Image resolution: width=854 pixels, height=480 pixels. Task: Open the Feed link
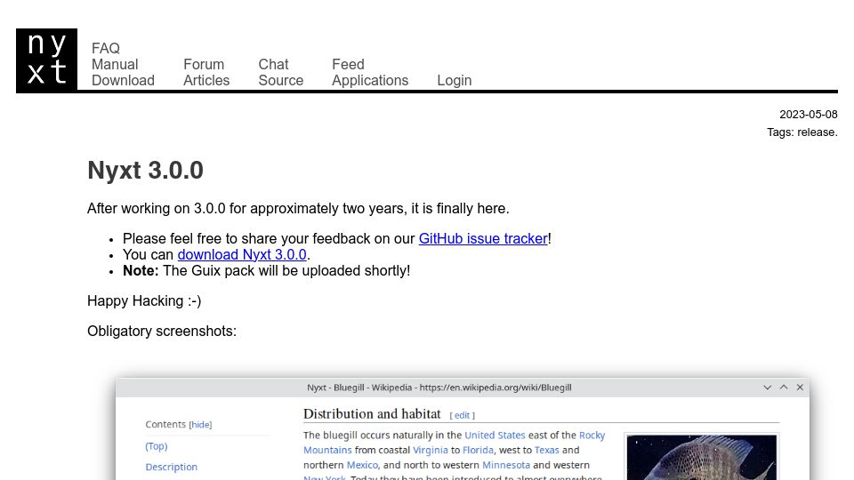tap(348, 64)
